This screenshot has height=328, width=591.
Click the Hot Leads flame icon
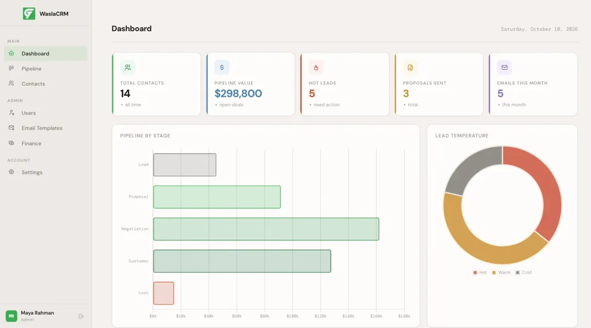tap(316, 68)
